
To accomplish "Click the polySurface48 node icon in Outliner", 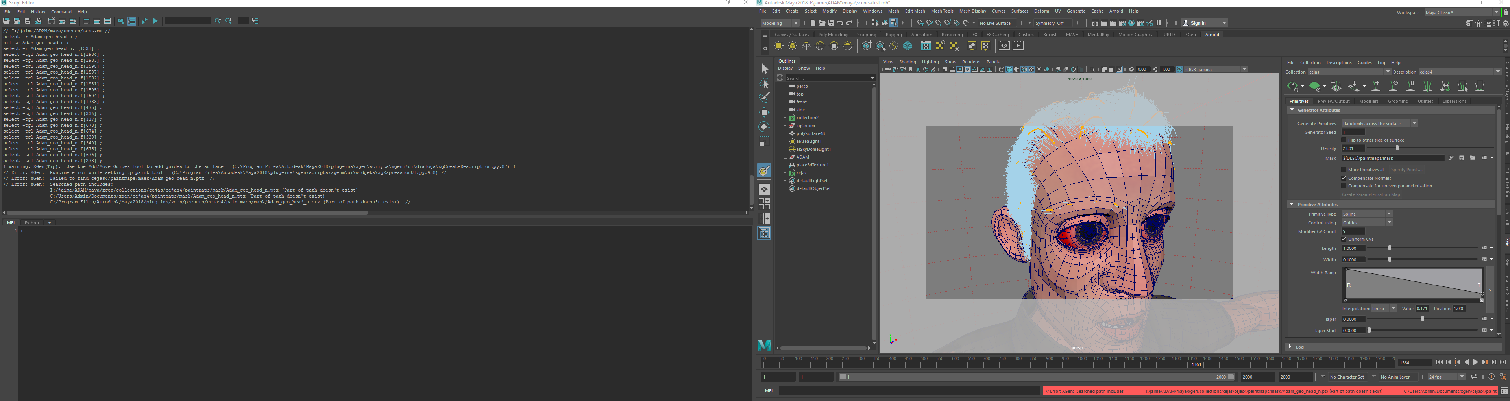I will (793, 133).
